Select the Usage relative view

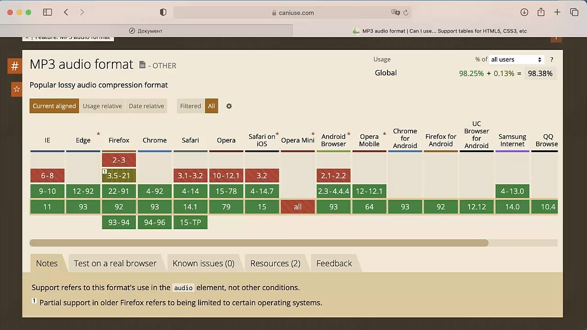coord(102,106)
